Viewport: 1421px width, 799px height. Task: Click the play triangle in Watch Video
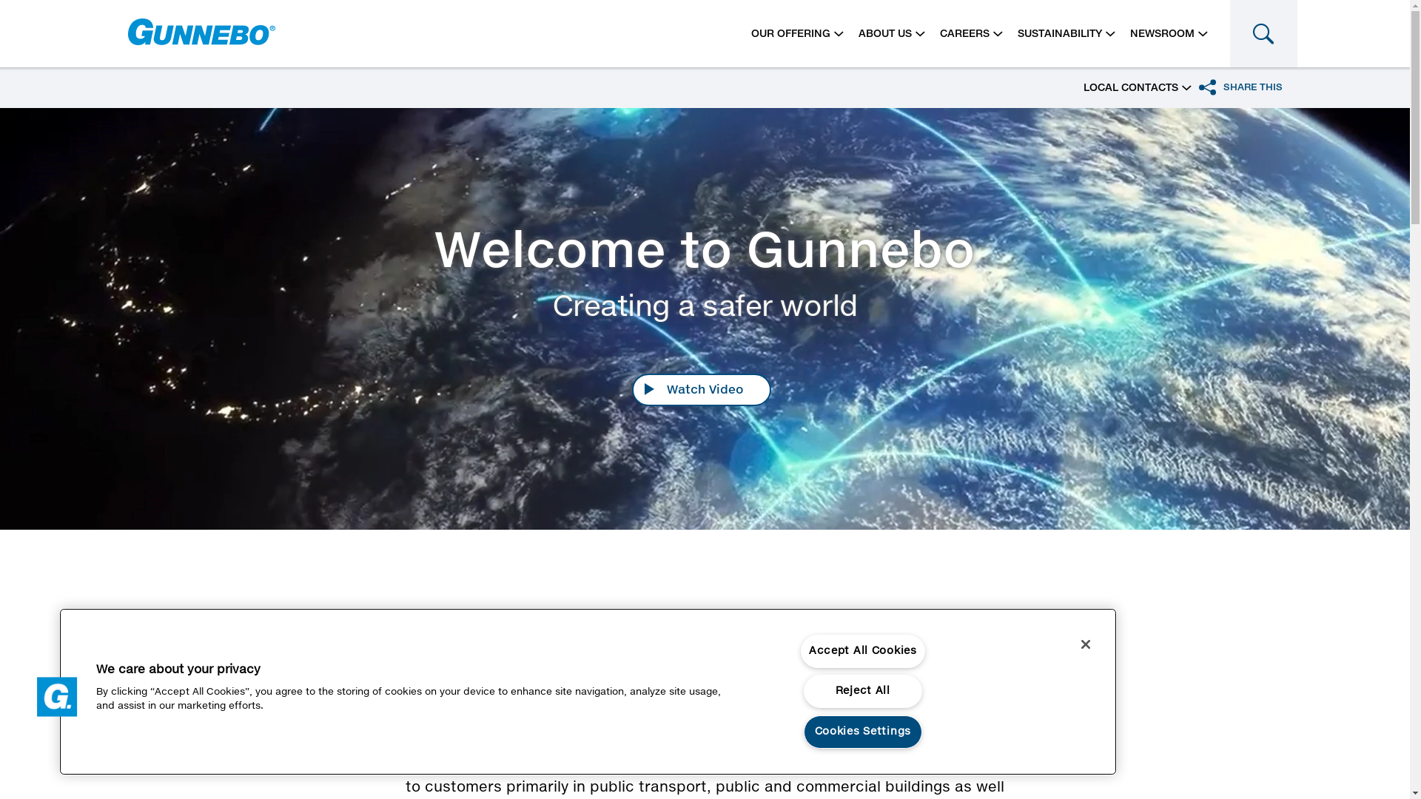(649, 389)
